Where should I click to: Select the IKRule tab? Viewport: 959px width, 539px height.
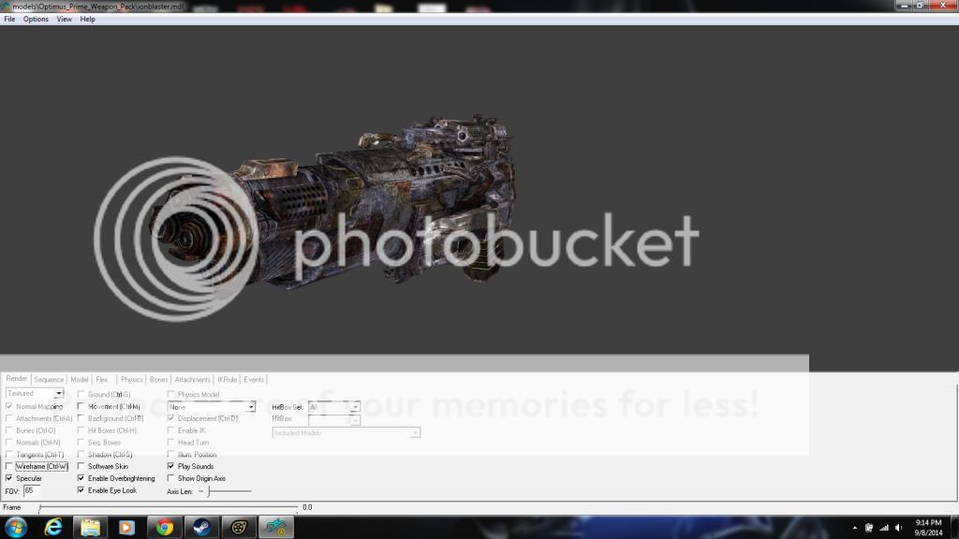coord(227,380)
